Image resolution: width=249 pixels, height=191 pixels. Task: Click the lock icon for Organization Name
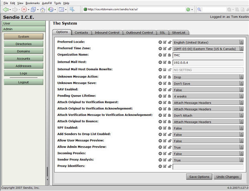pyautogui.click(x=169, y=55)
